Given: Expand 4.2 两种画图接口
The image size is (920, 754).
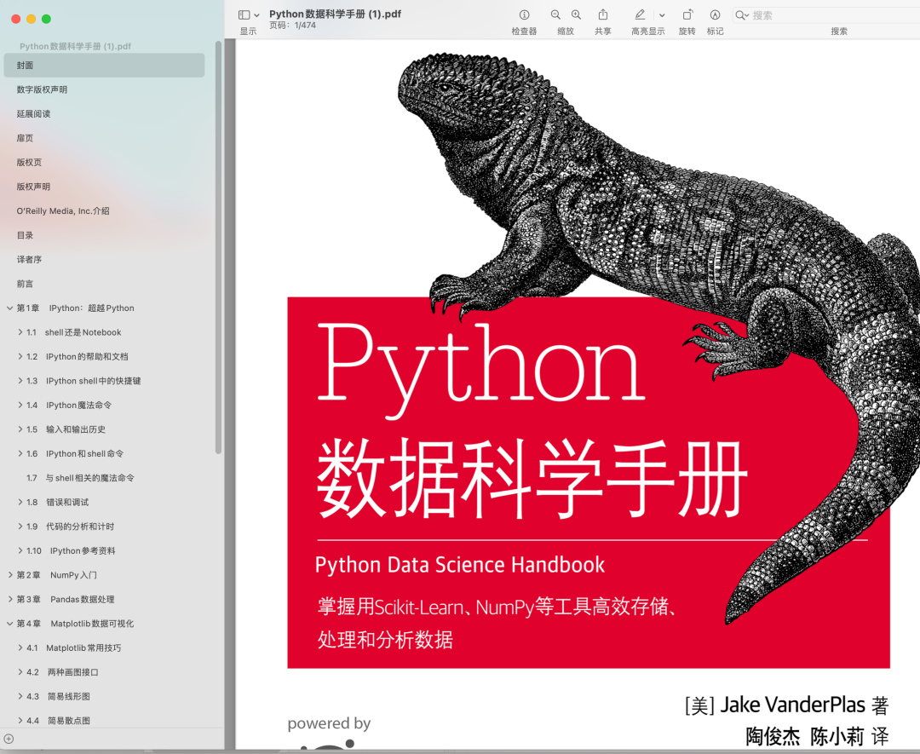Looking at the screenshot, I should pos(20,672).
